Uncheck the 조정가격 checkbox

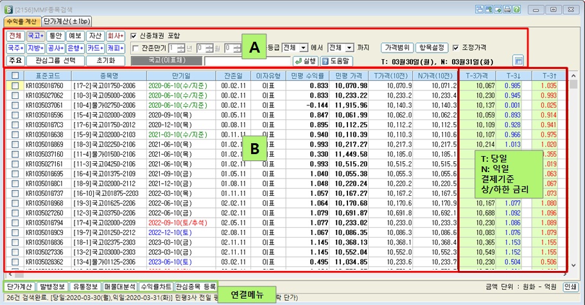tap(455, 48)
